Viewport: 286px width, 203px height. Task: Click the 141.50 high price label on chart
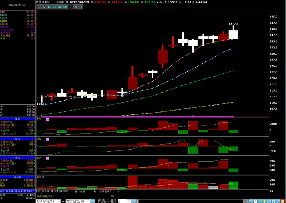click(x=233, y=24)
